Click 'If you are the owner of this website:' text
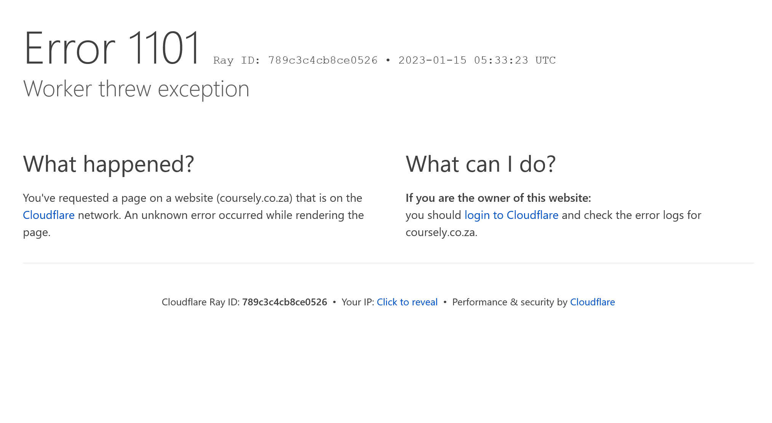The width and height of the screenshot is (772, 423). [x=498, y=198]
